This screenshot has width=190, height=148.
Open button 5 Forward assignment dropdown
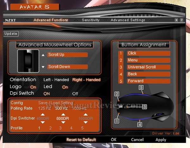tap(149, 81)
